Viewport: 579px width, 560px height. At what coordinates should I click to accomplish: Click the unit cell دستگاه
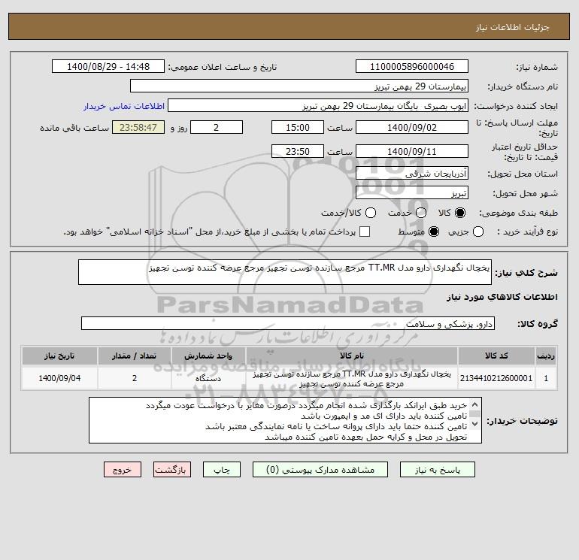(x=208, y=378)
